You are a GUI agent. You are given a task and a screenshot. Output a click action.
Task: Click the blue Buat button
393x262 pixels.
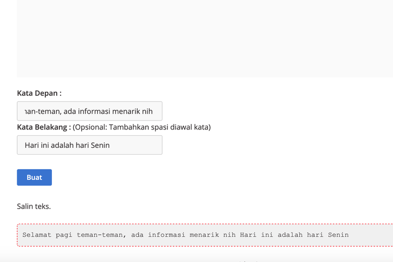pos(34,177)
